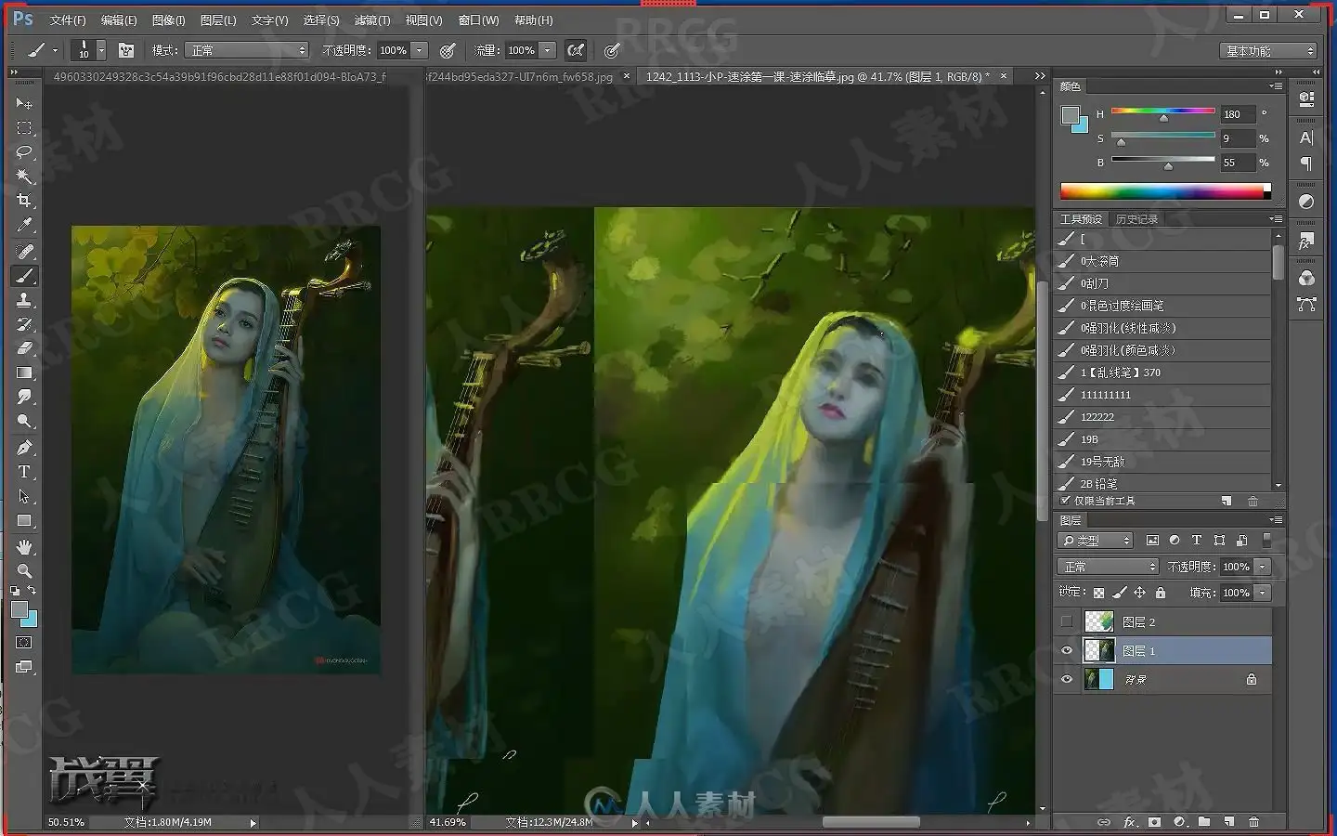
Task: Select the Eyedropper tool
Action: [x=24, y=224]
